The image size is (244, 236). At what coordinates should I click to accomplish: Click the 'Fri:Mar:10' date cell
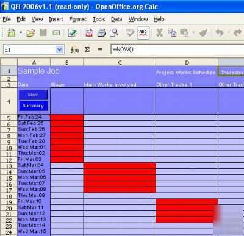[x=34, y=201]
